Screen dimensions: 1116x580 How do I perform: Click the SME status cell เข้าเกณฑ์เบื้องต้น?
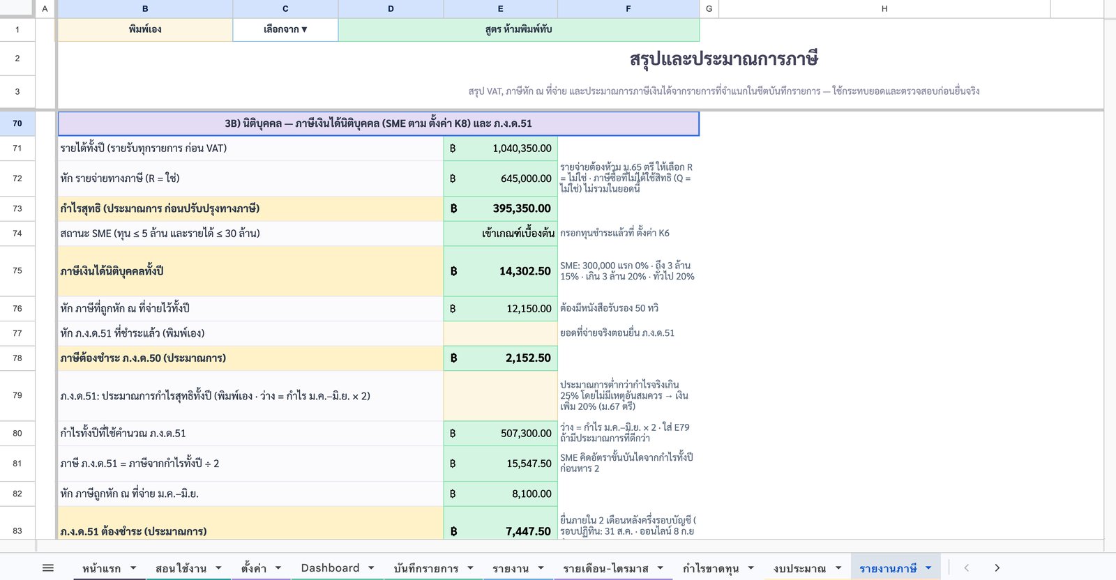[x=501, y=234]
